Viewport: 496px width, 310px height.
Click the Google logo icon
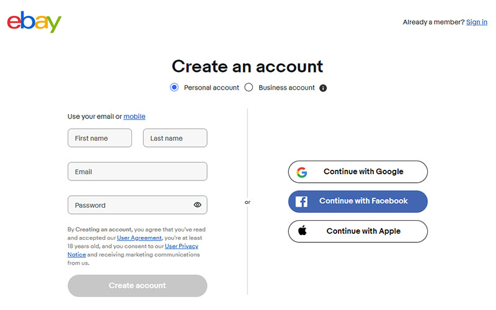(302, 172)
